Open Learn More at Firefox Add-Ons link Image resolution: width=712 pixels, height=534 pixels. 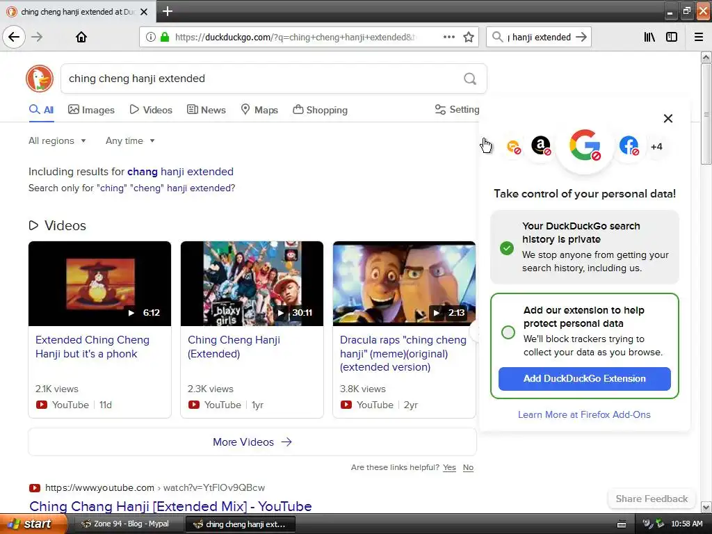(x=584, y=414)
